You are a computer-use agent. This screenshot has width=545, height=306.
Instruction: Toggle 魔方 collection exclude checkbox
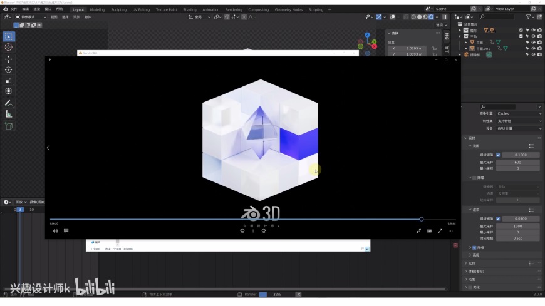pyautogui.click(x=521, y=30)
